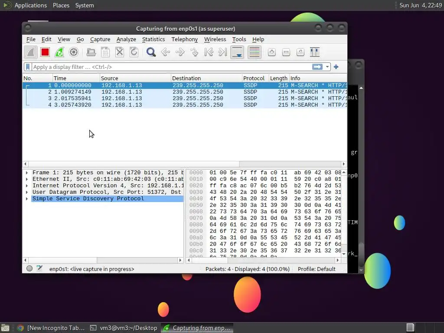Reload this capture file icon
Viewport: 444px width, 333px height.
pos(134,52)
